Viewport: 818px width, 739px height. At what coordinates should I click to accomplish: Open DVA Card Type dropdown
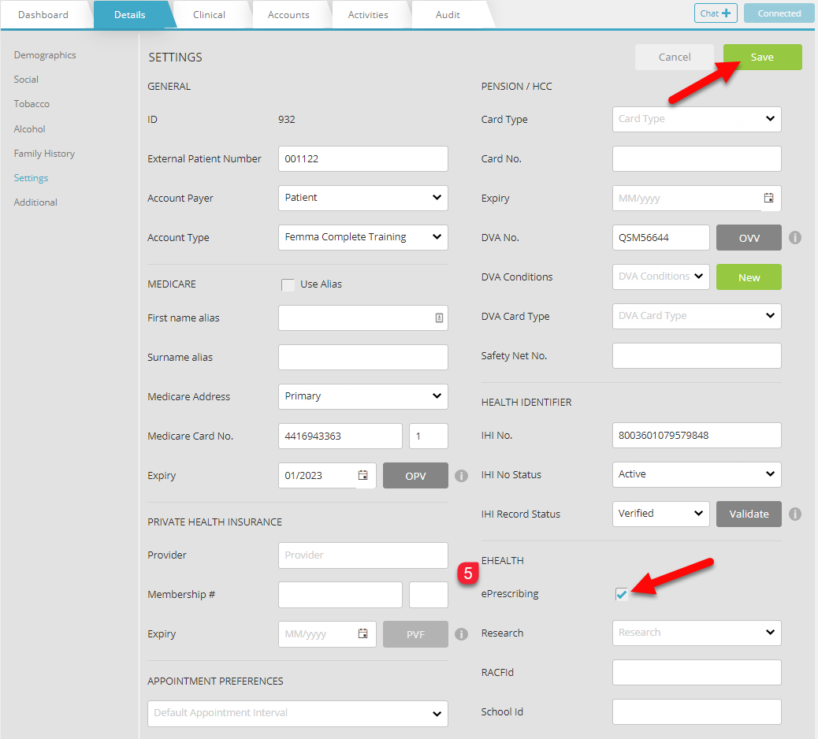[697, 316]
